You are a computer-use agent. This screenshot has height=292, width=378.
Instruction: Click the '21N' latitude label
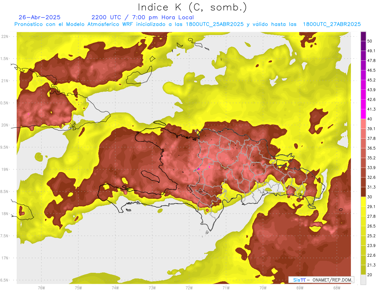5,81
